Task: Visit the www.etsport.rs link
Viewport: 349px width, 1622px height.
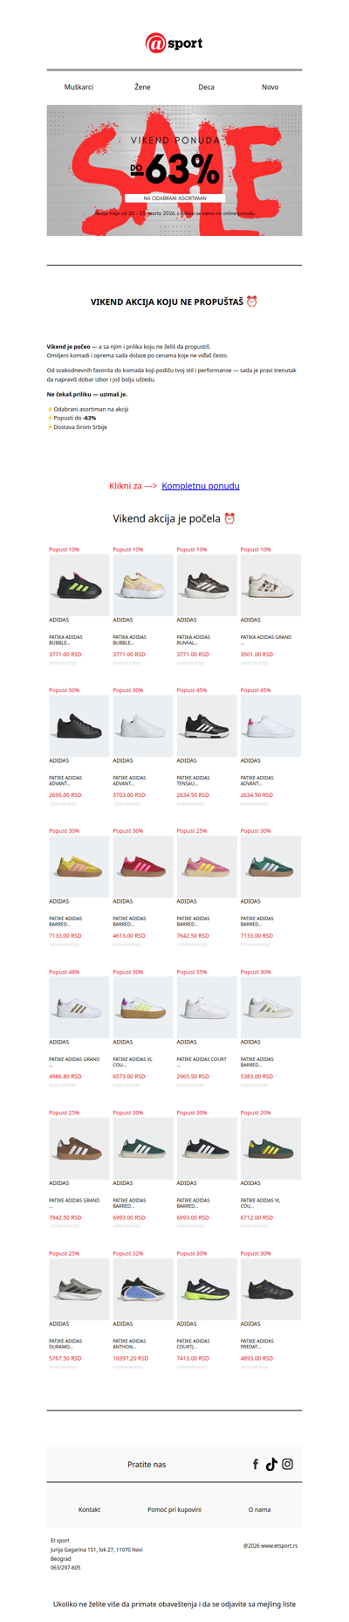Action: pos(279,1545)
